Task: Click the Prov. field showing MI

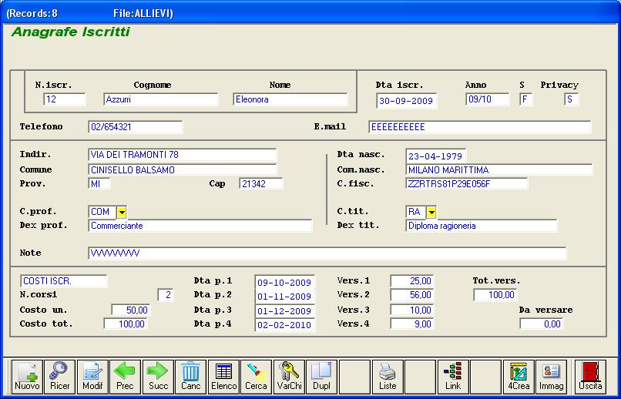Action: [x=99, y=183]
